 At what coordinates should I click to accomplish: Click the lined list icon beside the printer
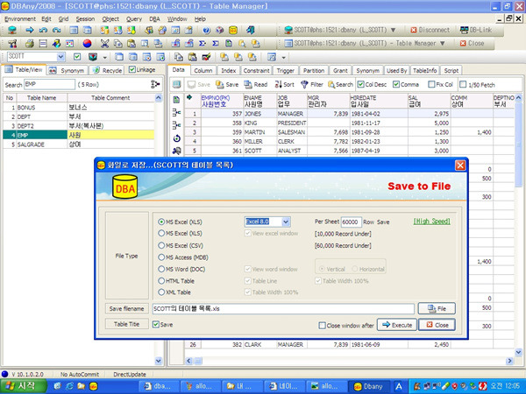point(43,44)
